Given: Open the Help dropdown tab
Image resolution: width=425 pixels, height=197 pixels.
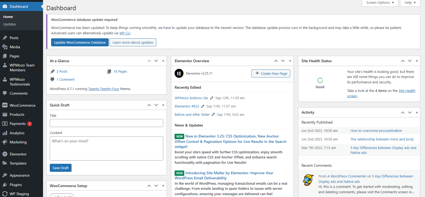Looking at the screenshot, I should (x=410, y=3).
